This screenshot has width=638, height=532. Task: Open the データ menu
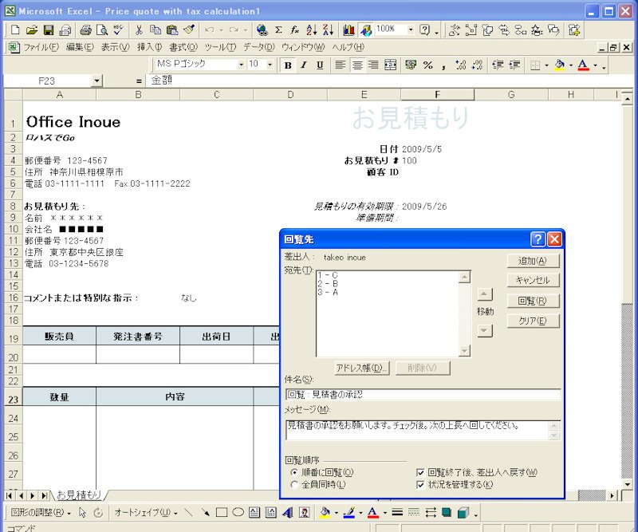click(x=258, y=47)
